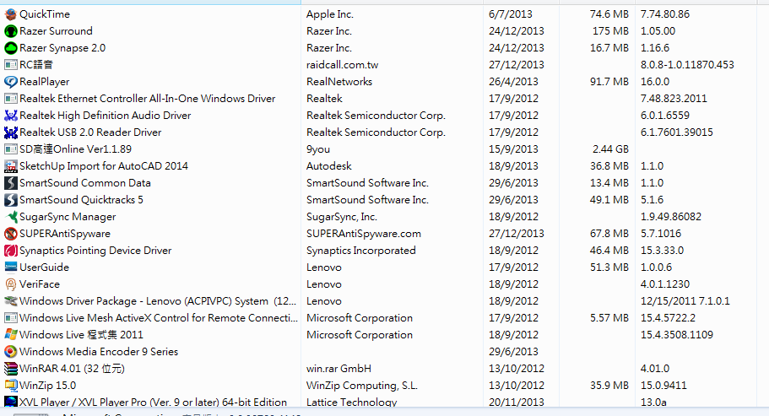The width and height of the screenshot is (769, 416).
Task: Select SketchUp Import for AutoCAD 2014 name
Action: [104, 166]
